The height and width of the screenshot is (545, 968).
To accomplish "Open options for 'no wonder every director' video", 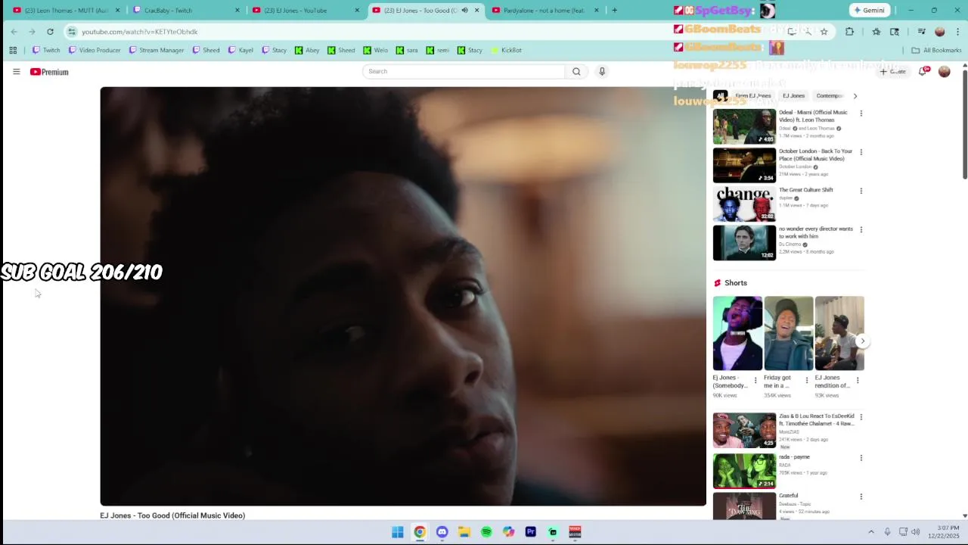I will pyautogui.click(x=861, y=229).
